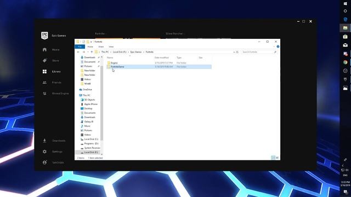The image size is (351, 197).
Task: Sort by the Date modified column header
Action: point(162,57)
